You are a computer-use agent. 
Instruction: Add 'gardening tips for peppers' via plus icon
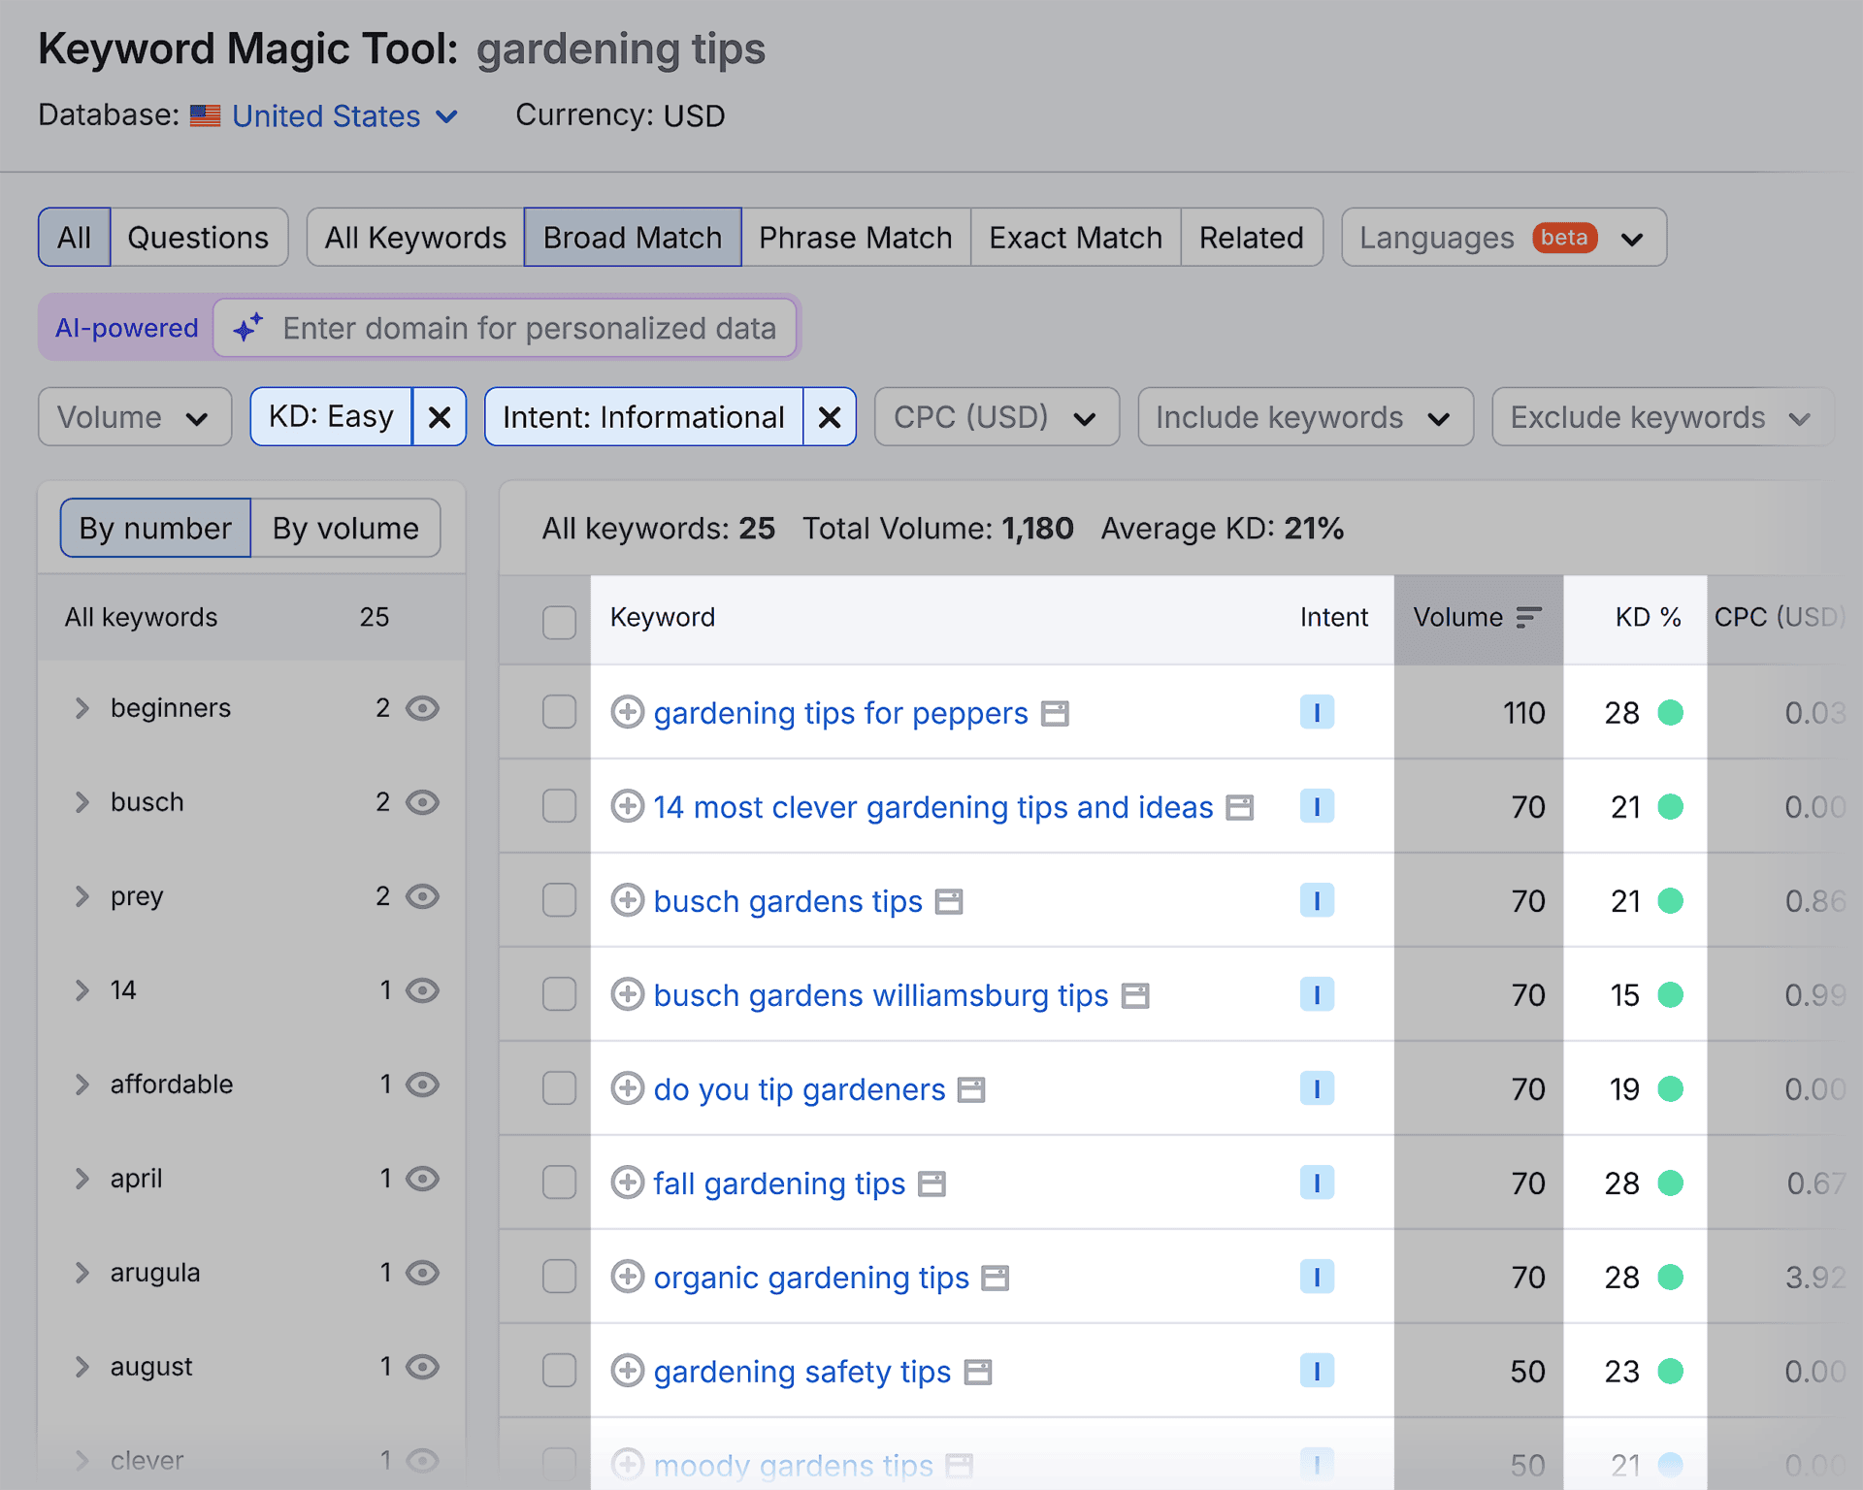click(x=627, y=712)
